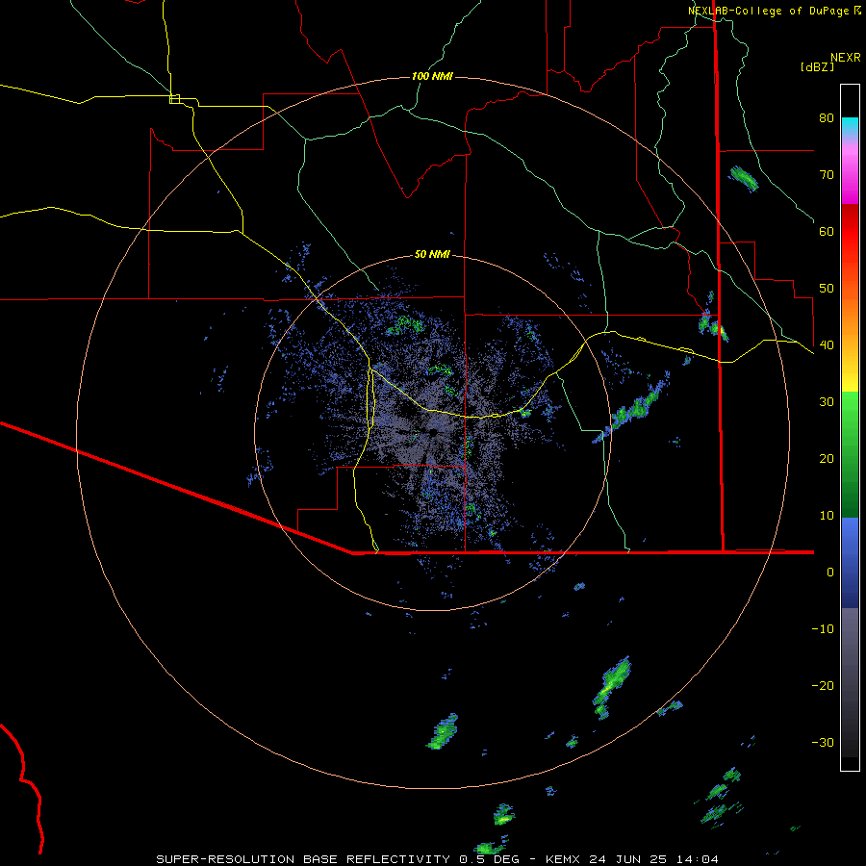The width and height of the screenshot is (866, 866).
Task: Click the 50 value on the dBZ scale
Action: click(827, 289)
